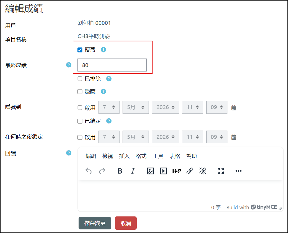Enable 在何時之後鎖定 date with 啟用 checkbox
The image size is (288, 233).
click(x=80, y=137)
